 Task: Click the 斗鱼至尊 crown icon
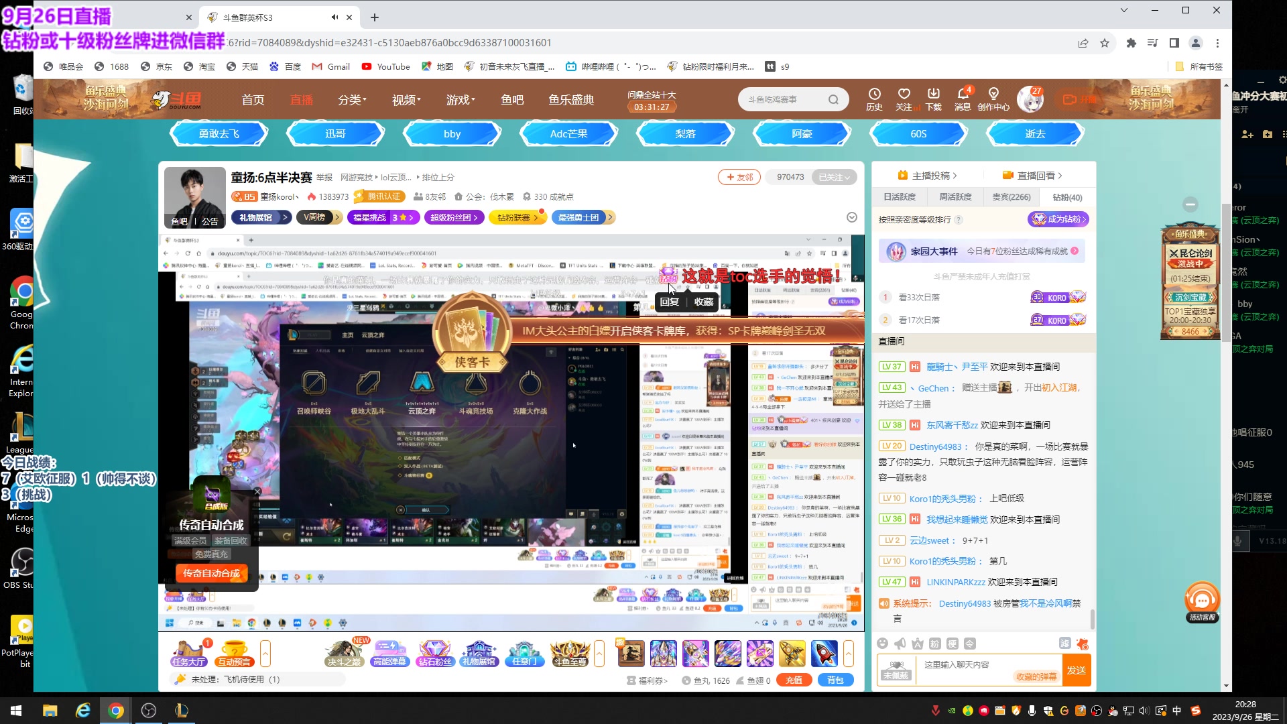point(569,654)
